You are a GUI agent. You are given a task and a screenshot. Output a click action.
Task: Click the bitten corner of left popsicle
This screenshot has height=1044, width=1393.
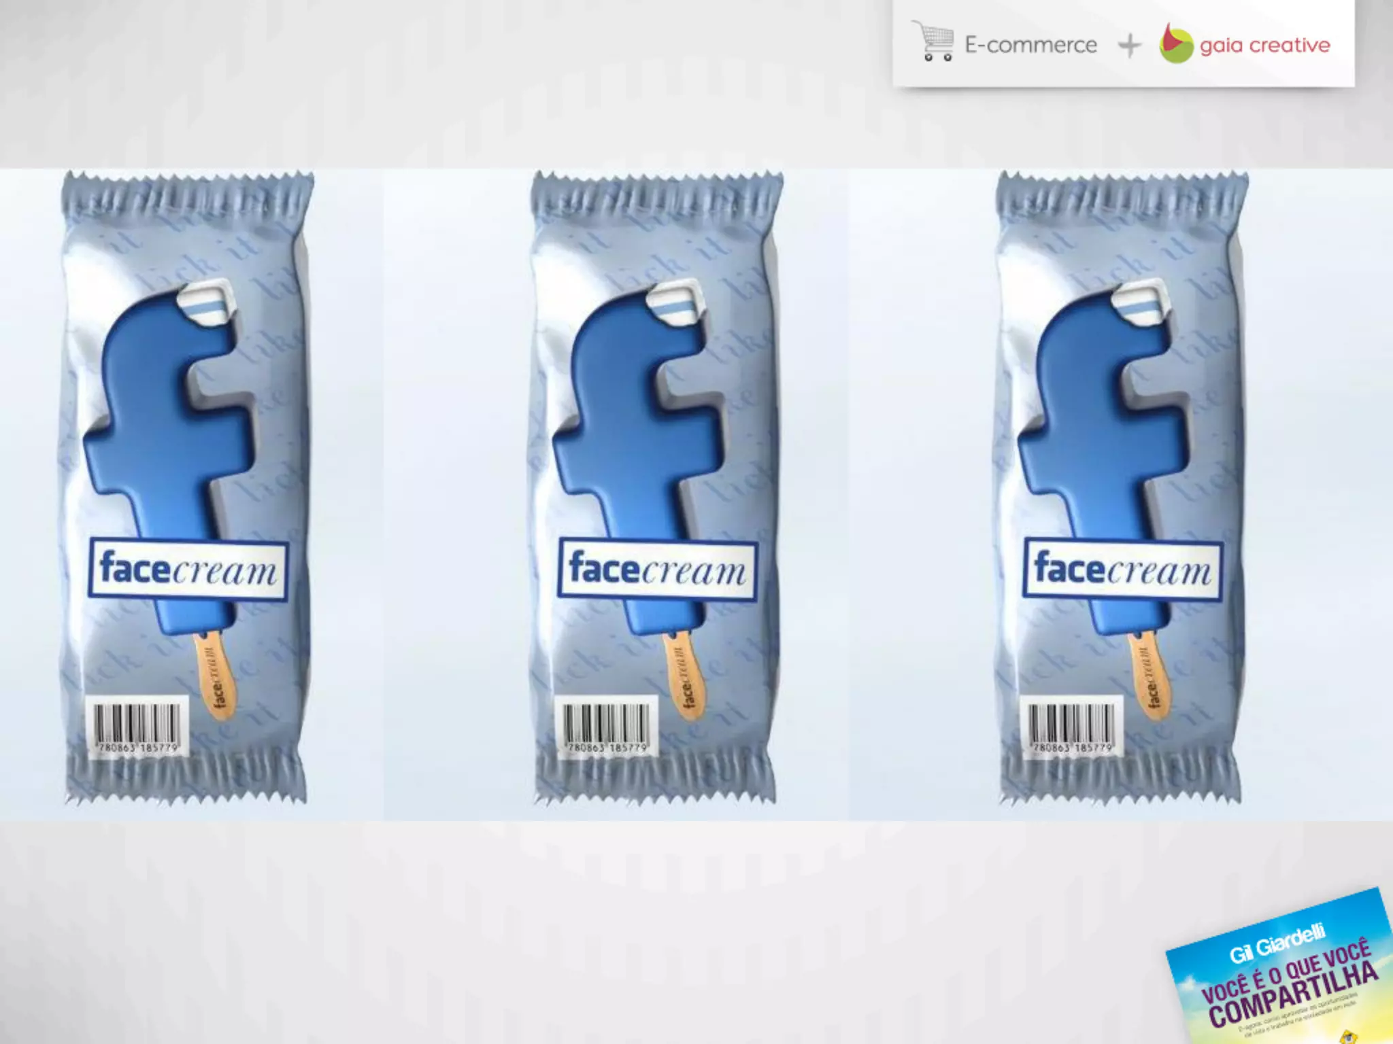[205, 302]
